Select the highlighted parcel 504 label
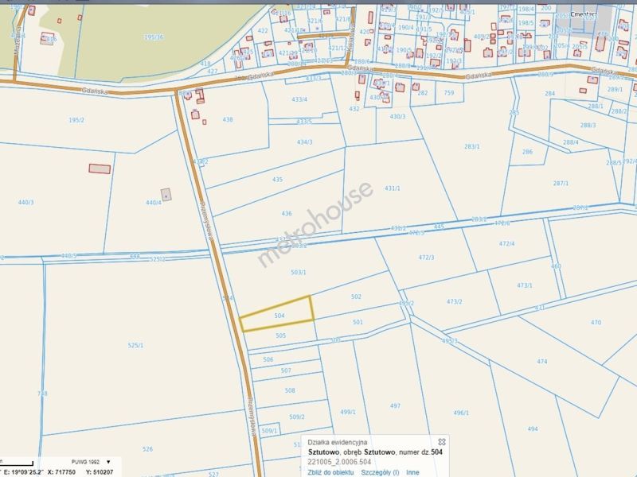The height and width of the screenshot is (477, 637). 279,316
